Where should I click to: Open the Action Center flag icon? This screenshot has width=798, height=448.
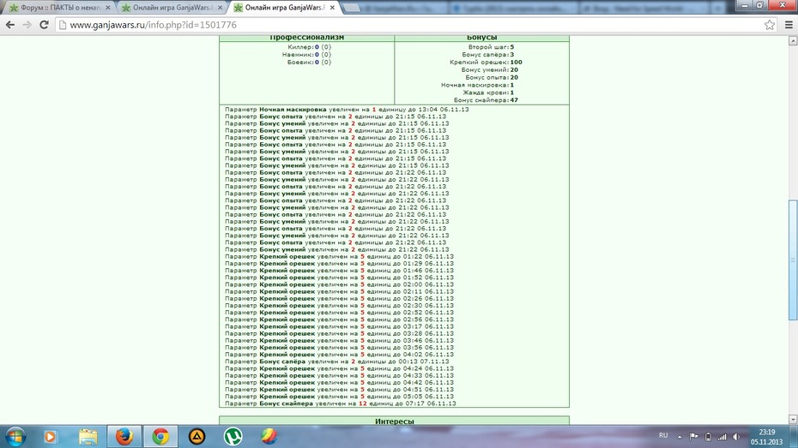tap(693, 436)
